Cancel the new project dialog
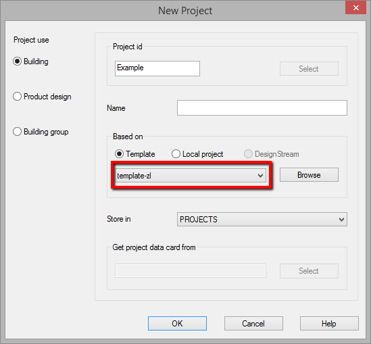 (x=253, y=323)
